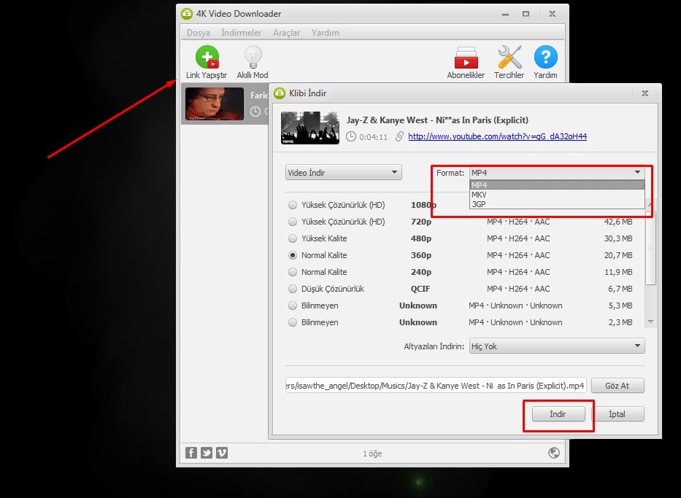Click the download item thumbnail in the main window

[215, 104]
